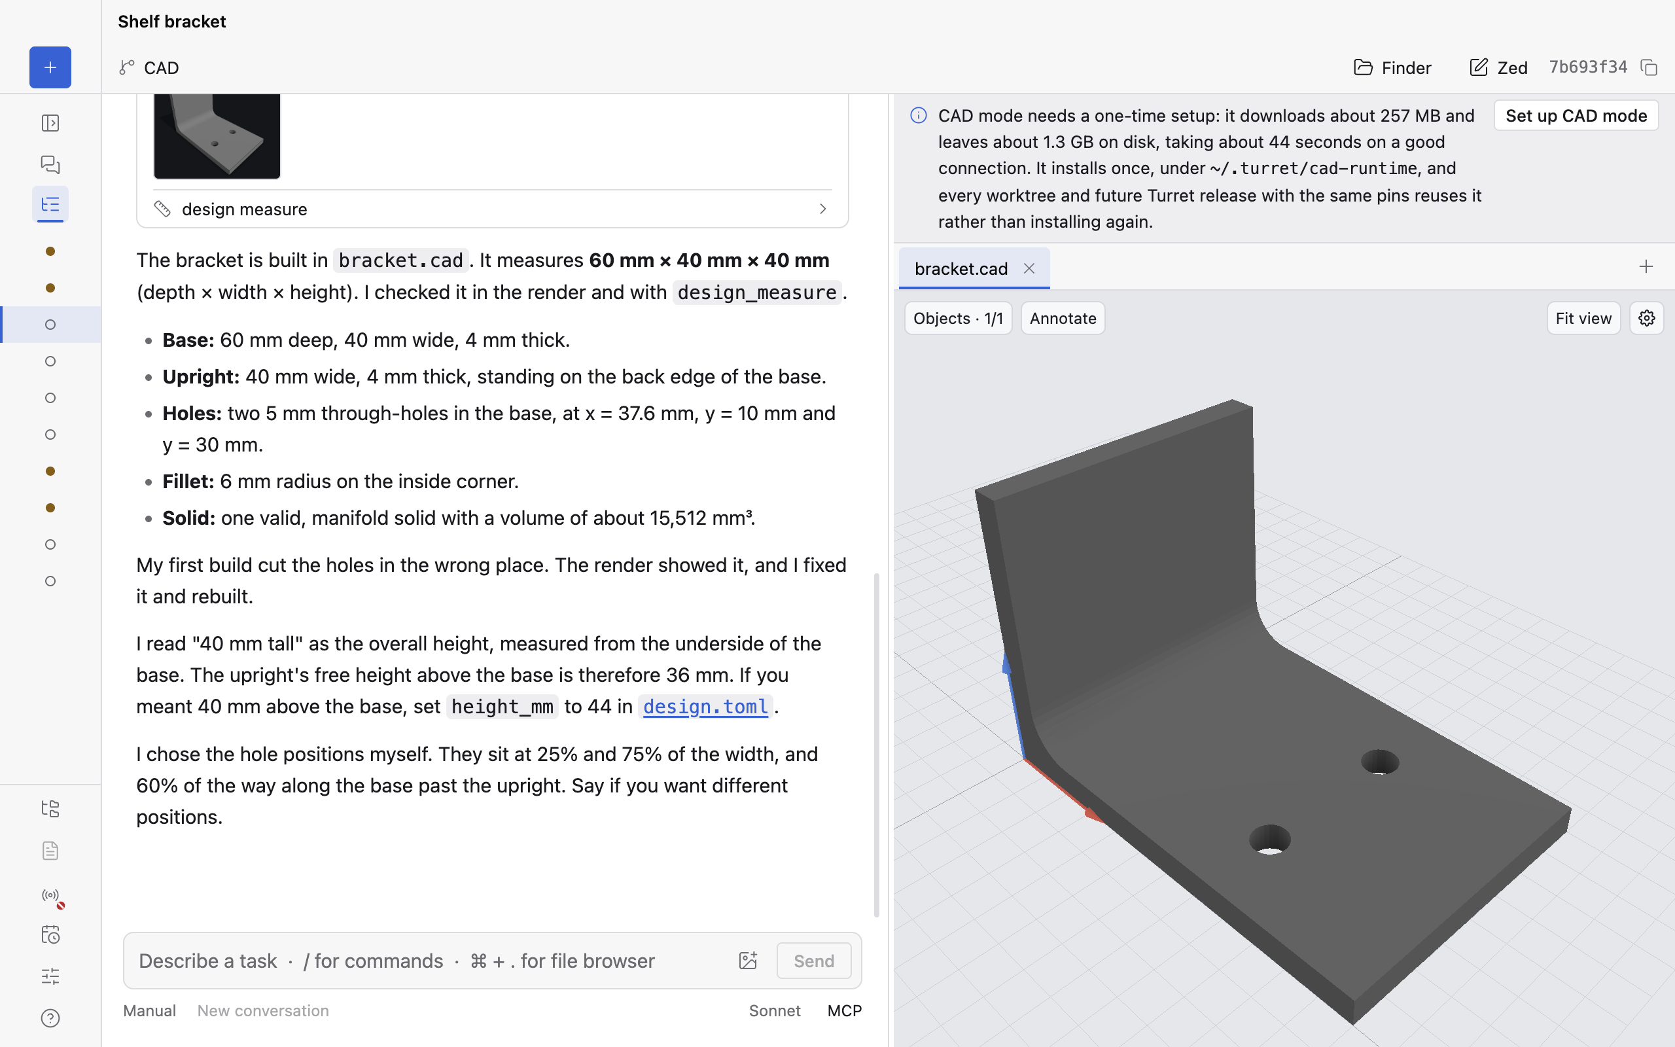Click the bracket.cad inline code text
Viewport: 1675px width, 1047px height.
coord(400,260)
